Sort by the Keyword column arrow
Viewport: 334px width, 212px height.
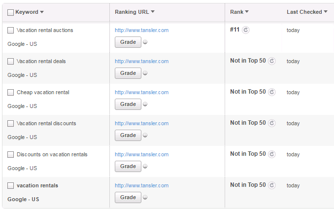(x=42, y=12)
